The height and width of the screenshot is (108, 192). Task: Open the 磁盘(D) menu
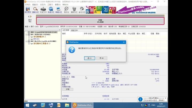point(35,5)
